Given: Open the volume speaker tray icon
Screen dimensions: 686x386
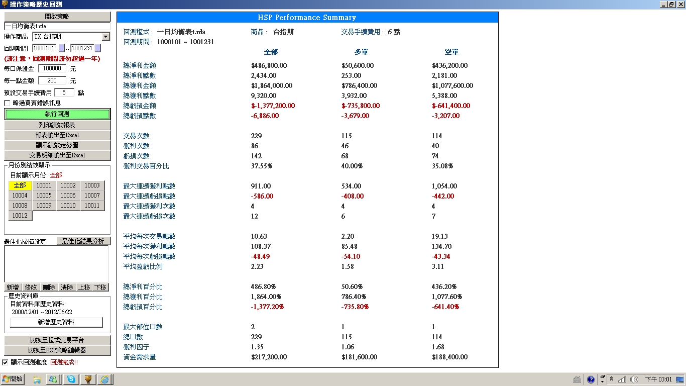Looking at the screenshot, I should [634, 379].
